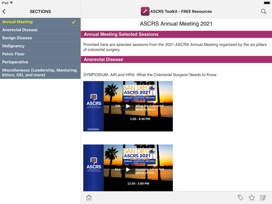Tap the SYMPOSIUM: AIN and HRA text line
Screen dimensions: 272x204
pyautogui.click(x=150, y=75)
